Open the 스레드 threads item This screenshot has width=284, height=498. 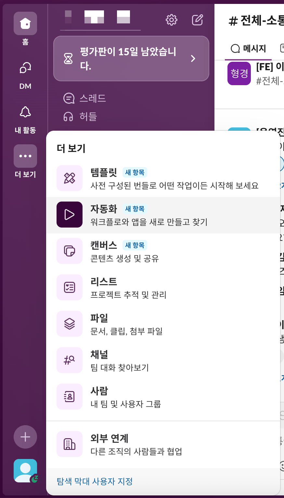coord(85,98)
